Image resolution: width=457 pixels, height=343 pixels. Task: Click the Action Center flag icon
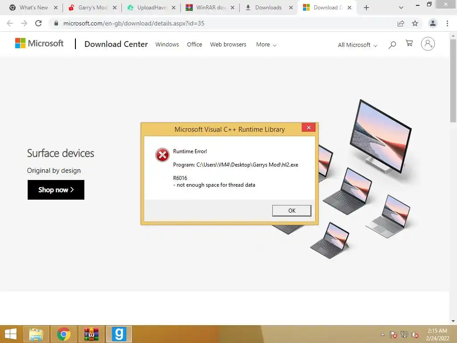click(x=394, y=335)
